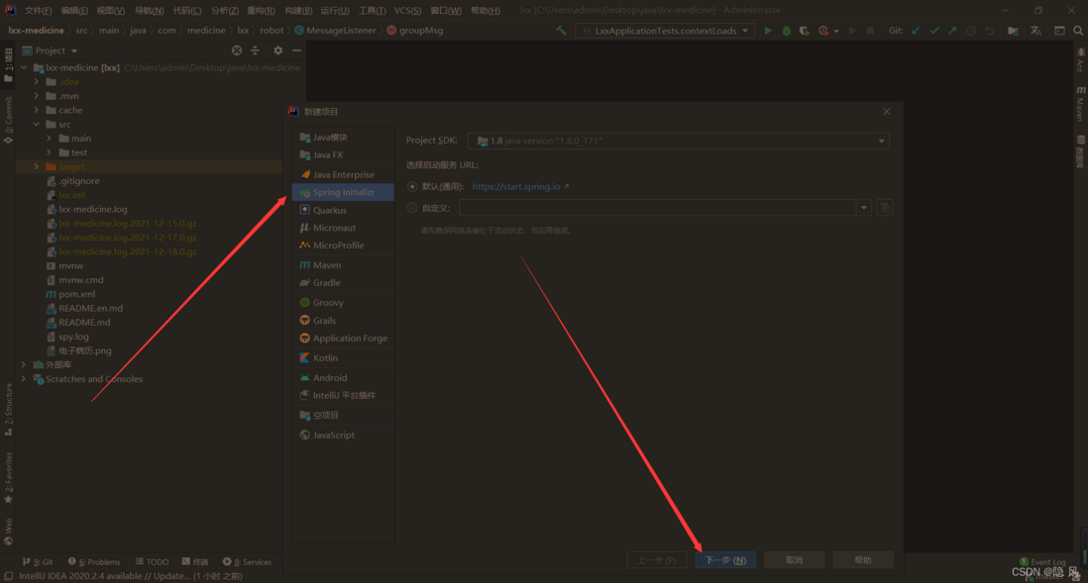
Task: Select Spring Initializr project type
Action: click(x=344, y=192)
